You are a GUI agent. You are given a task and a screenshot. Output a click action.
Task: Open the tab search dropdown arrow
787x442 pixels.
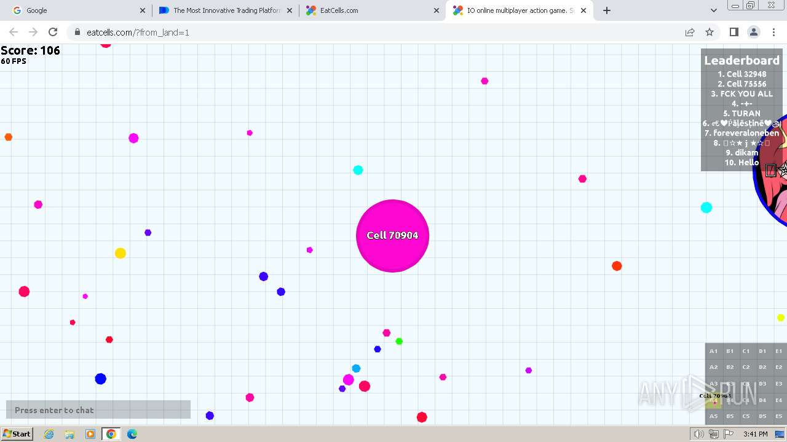(713, 10)
